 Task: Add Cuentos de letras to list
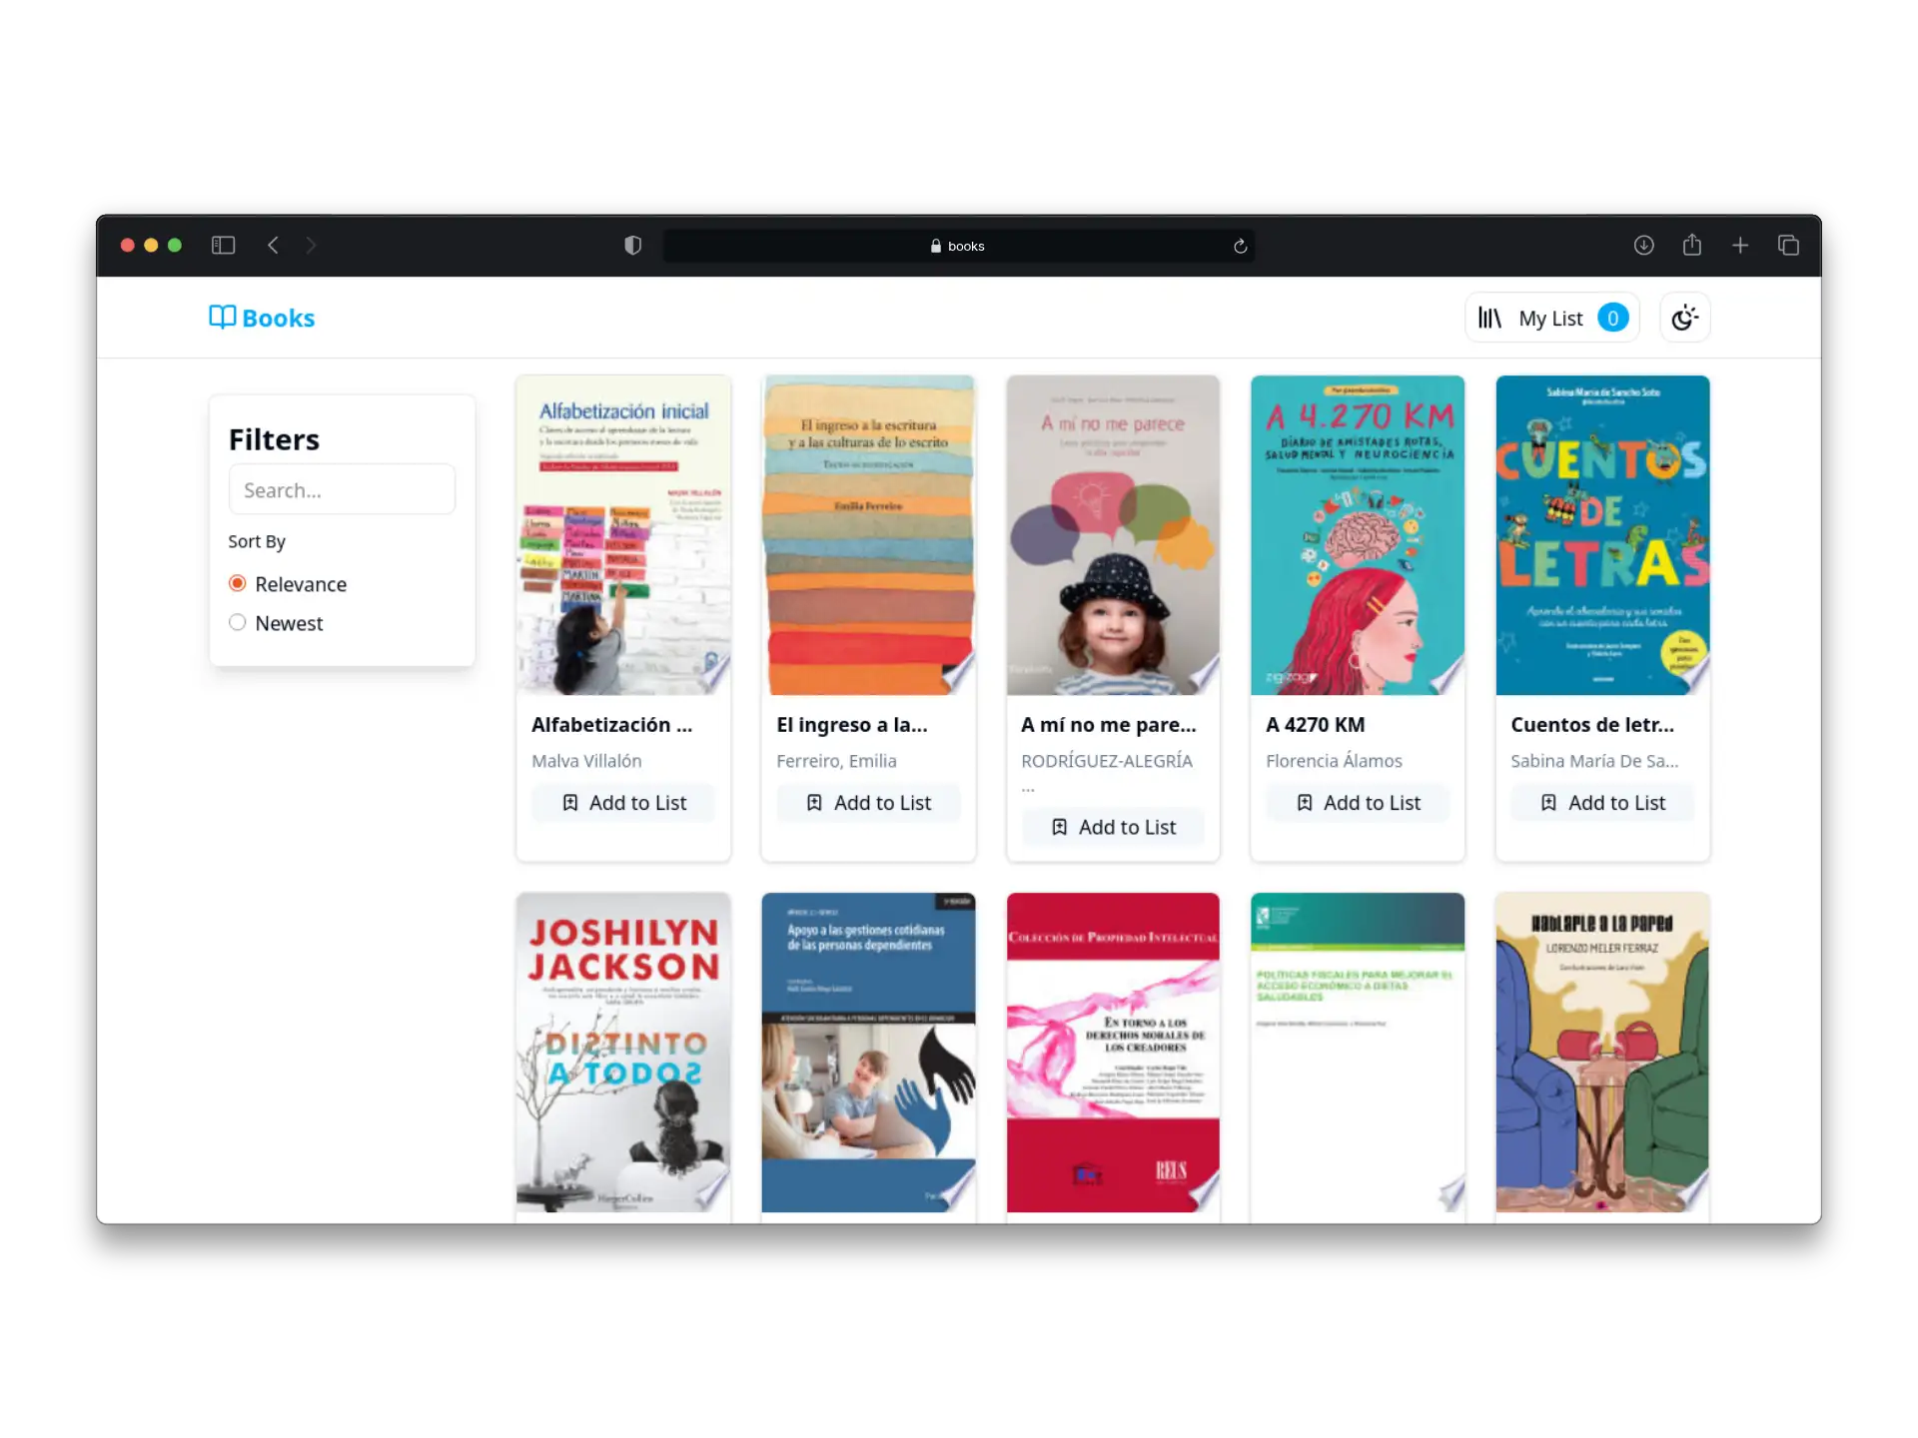click(1602, 803)
